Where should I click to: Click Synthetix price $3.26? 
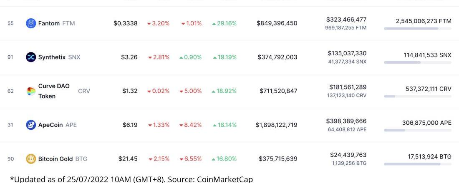[129, 57]
